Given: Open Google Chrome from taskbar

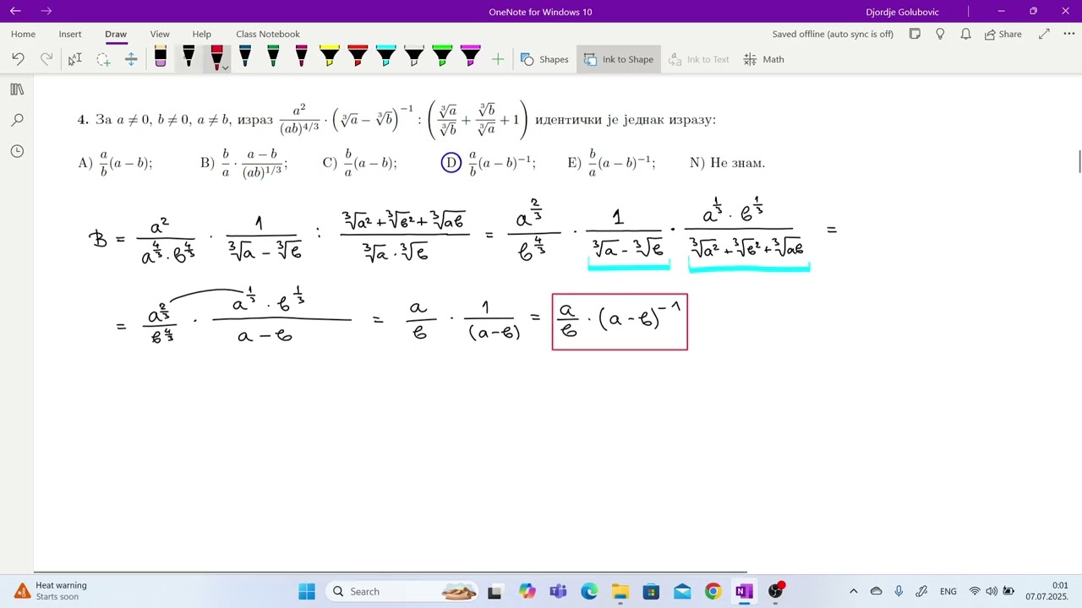Looking at the screenshot, I should tap(713, 591).
